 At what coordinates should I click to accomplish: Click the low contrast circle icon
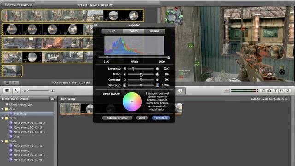(x=124, y=80)
